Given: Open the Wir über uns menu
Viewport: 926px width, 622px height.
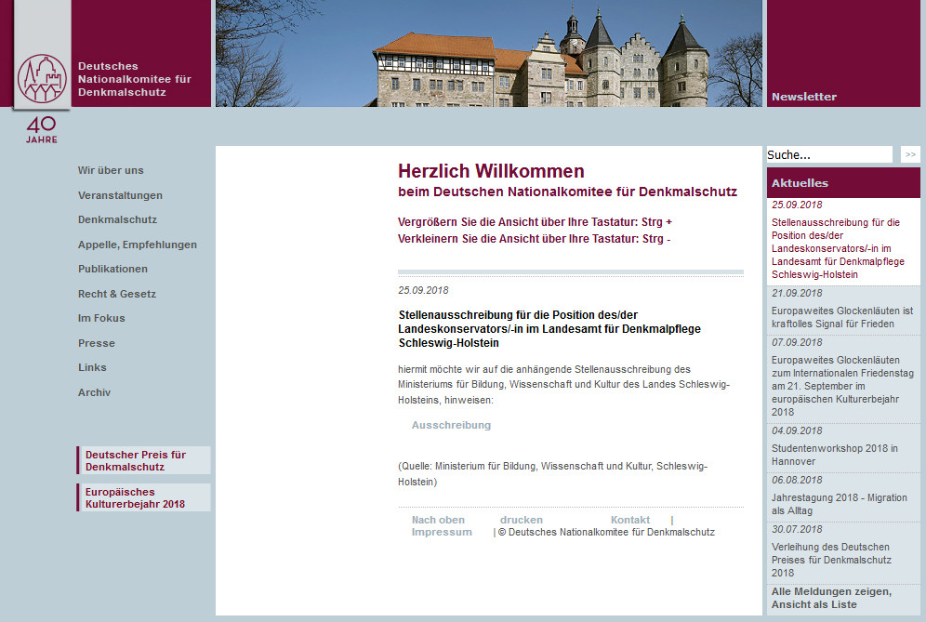Looking at the screenshot, I should [111, 170].
